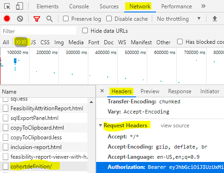Open network search with the magnifier icon
The width and height of the screenshot is (224, 173).
tap(50, 19)
